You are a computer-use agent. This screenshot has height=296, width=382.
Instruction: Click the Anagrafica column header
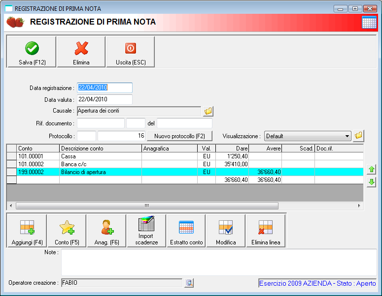tap(170, 148)
